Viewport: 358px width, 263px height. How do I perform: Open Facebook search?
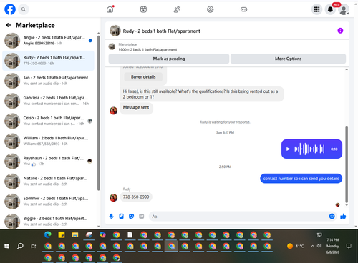[x=24, y=9]
